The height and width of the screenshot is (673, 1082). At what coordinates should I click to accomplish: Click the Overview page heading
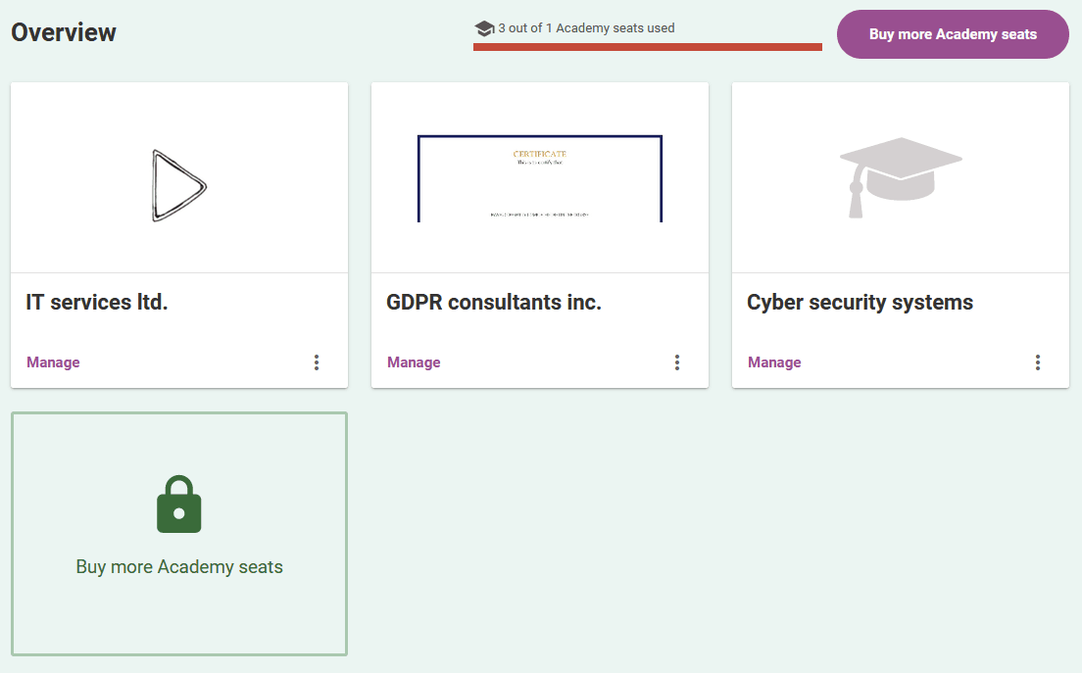pyautogui.click(x=64, y=32)
